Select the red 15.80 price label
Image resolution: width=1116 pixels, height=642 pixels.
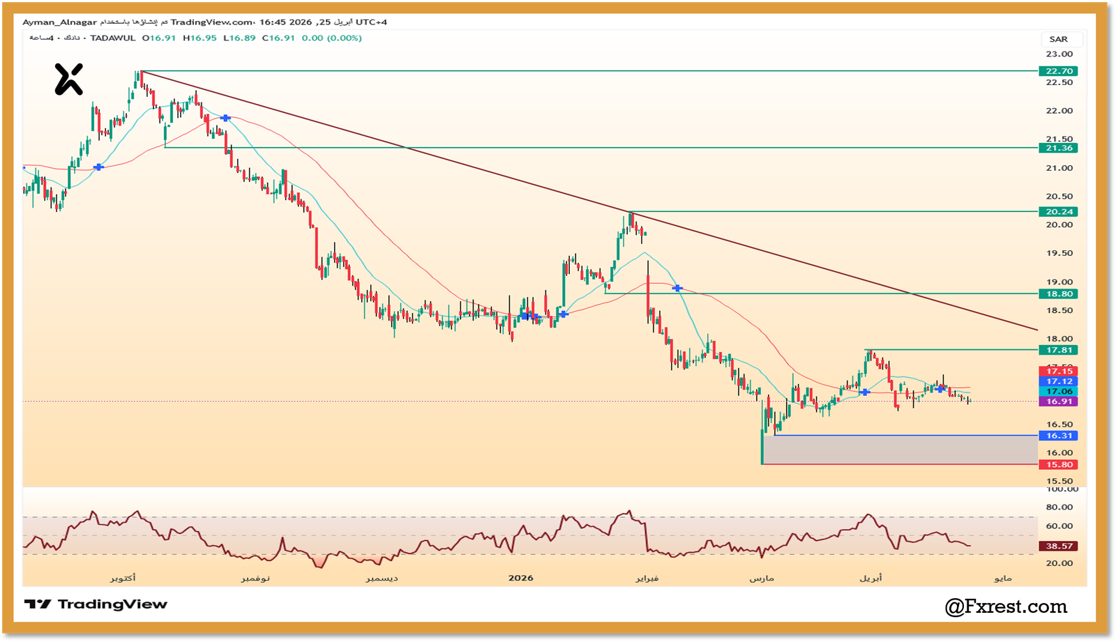click(x=1058, y=465)
